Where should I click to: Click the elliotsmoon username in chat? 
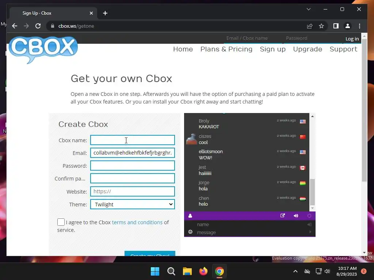[x=211, y=151]
